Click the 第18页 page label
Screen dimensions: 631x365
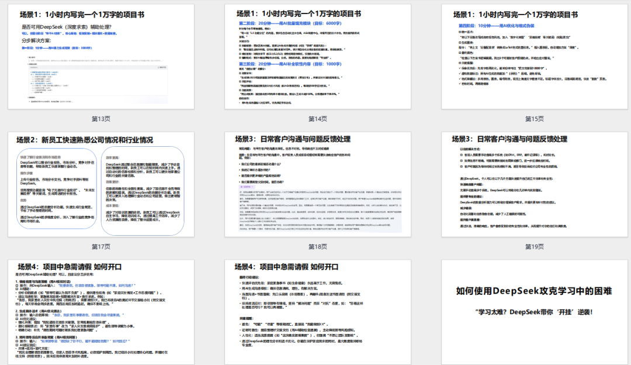pos(317,247)
